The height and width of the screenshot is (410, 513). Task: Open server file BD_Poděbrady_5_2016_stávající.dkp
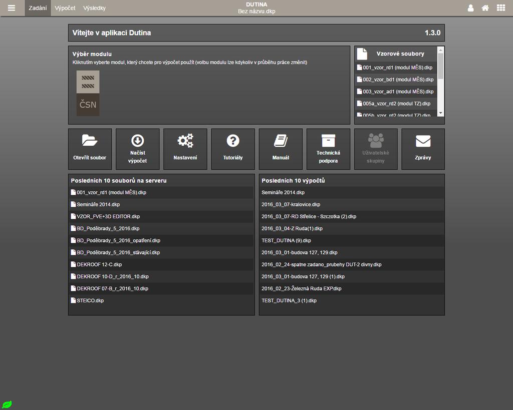(x=161, y=253)
